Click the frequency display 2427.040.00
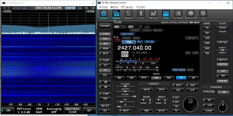This screenshot has width=233, height=116. click(x=135, y=48)
